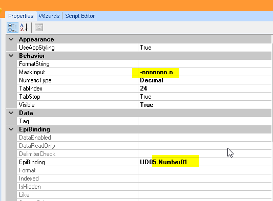Image resolution: width=273 pixels, height=201 pixels.
Task: Select the Visible property name
Action: 27,105
